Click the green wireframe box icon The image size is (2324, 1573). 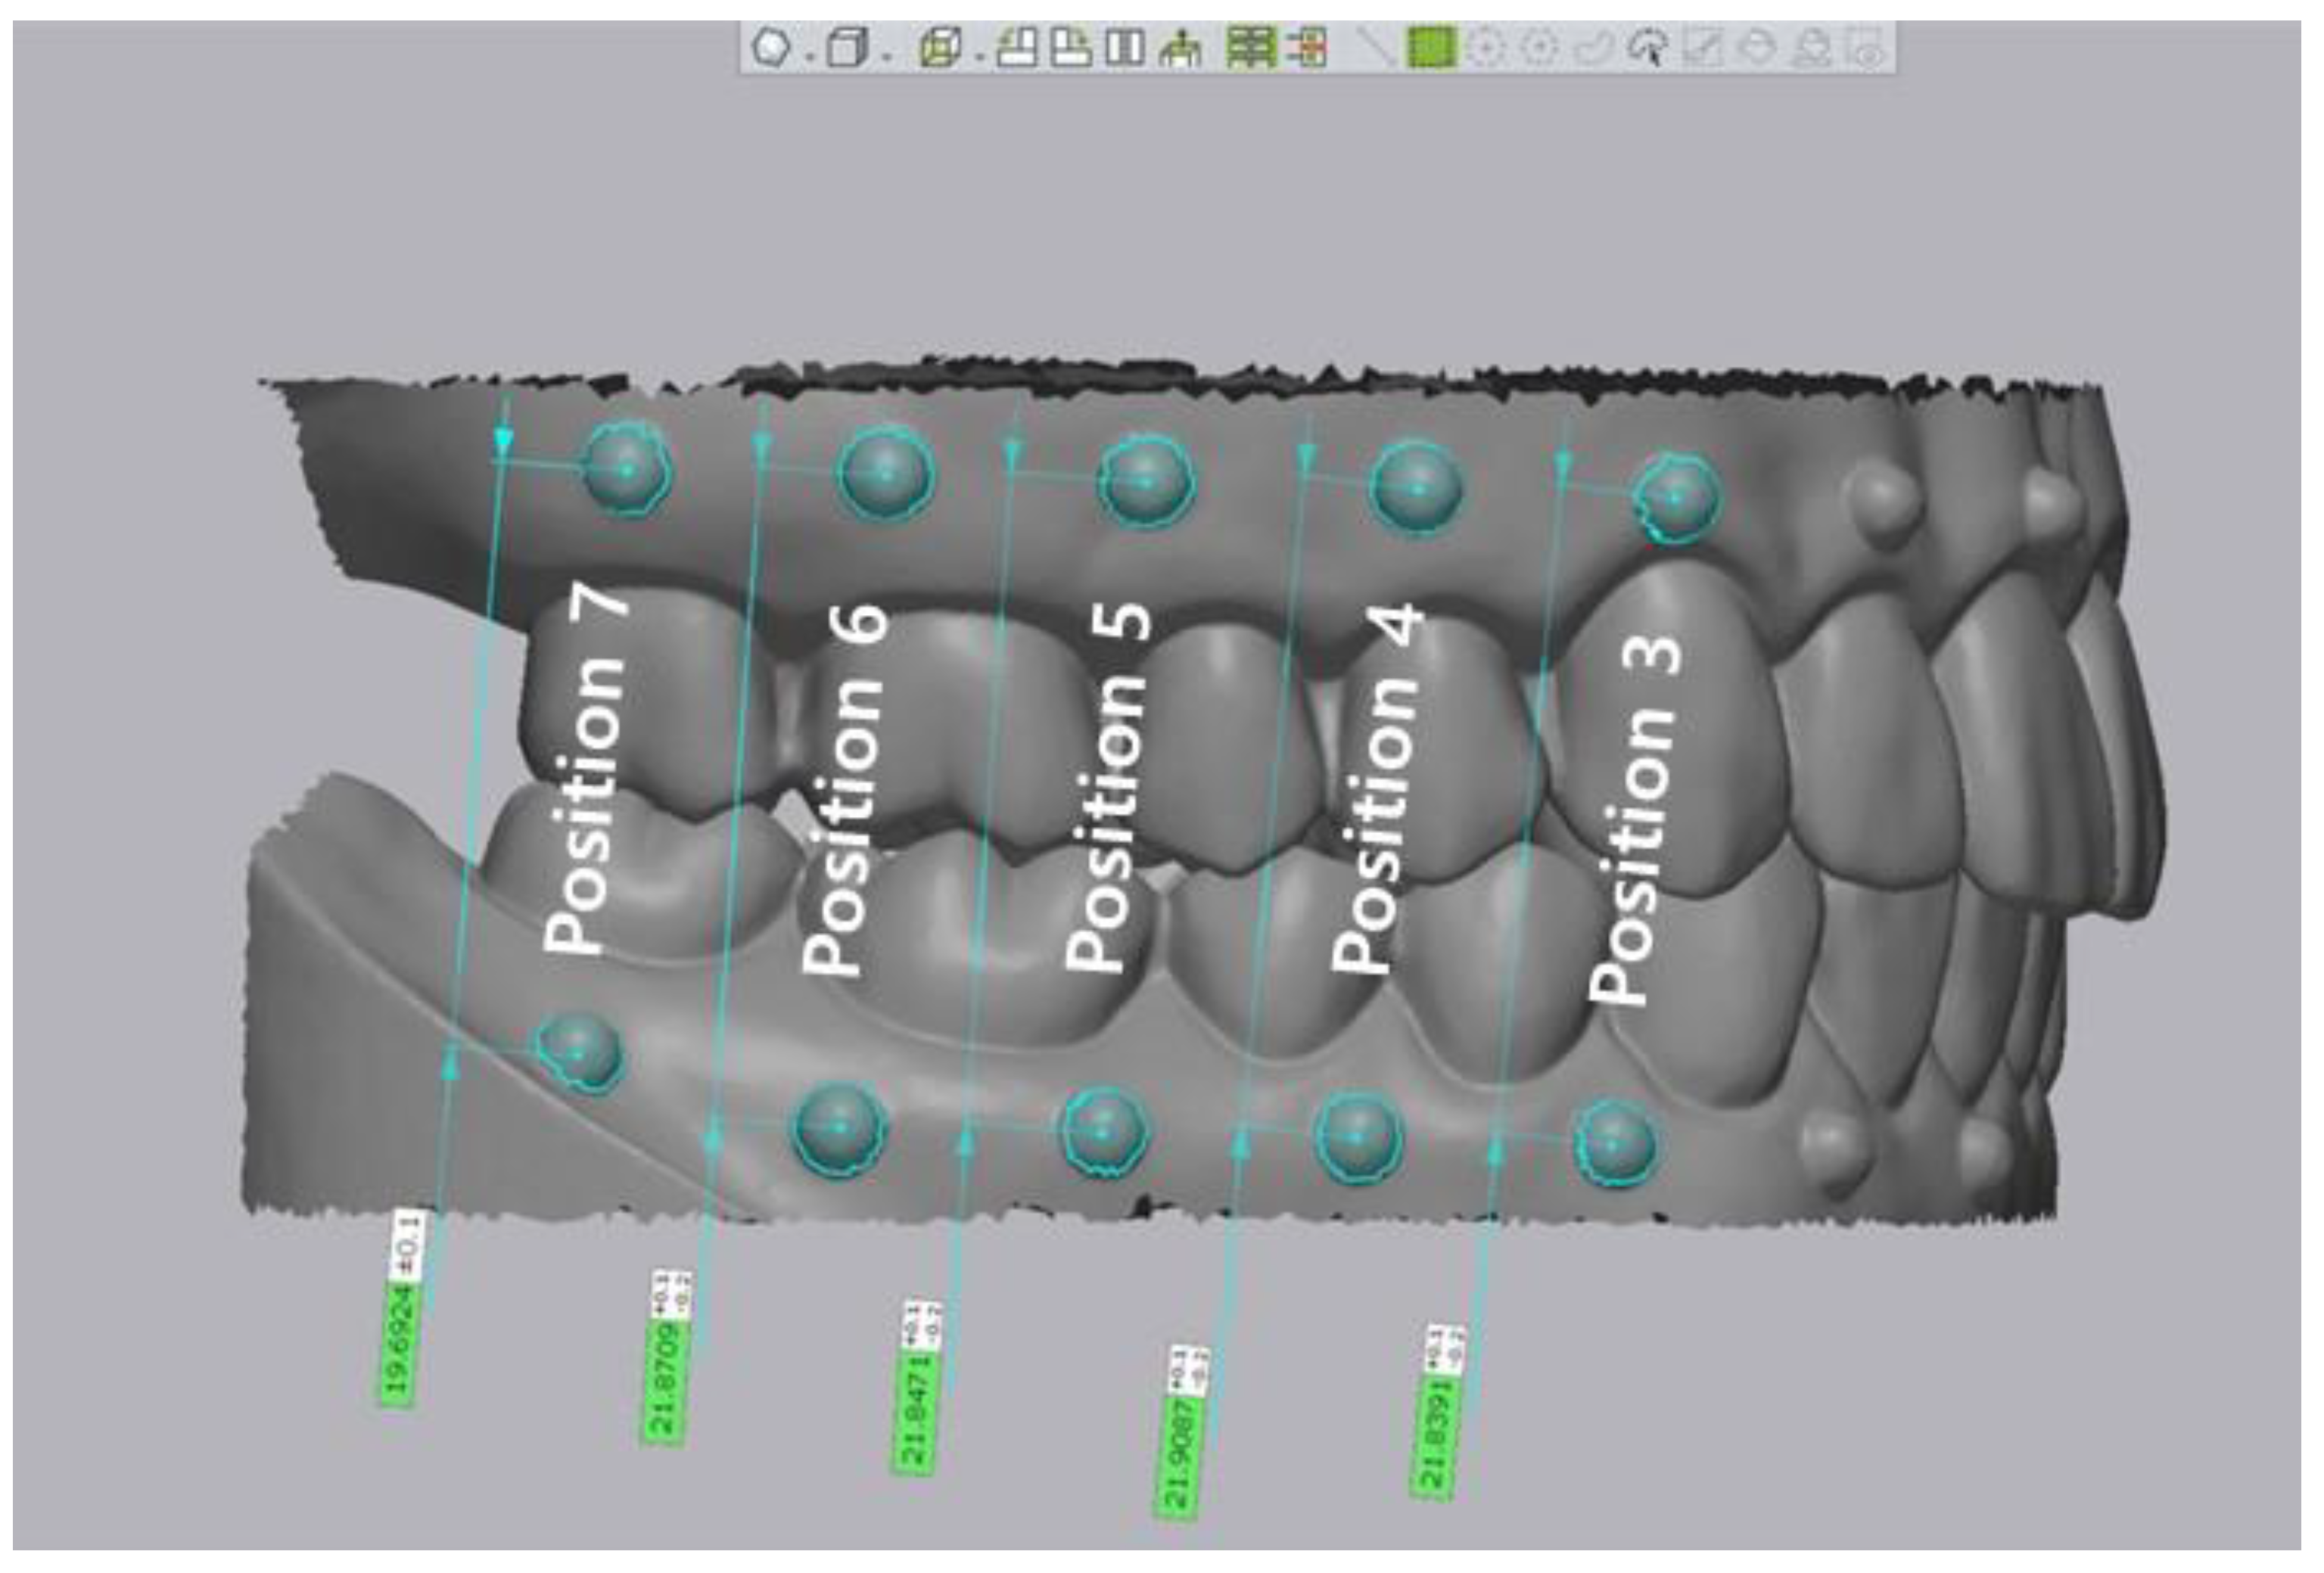940,47
